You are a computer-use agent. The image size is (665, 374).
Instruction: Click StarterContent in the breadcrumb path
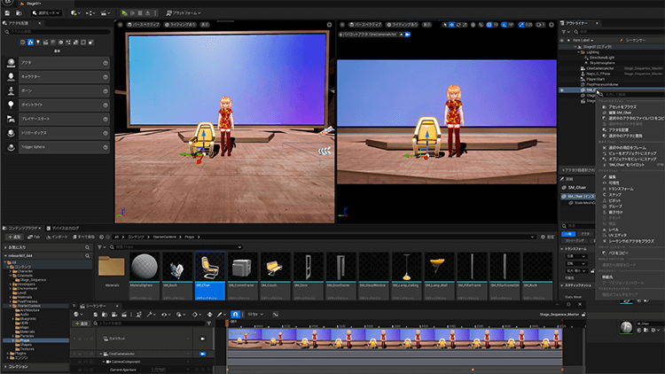point(165,237)
